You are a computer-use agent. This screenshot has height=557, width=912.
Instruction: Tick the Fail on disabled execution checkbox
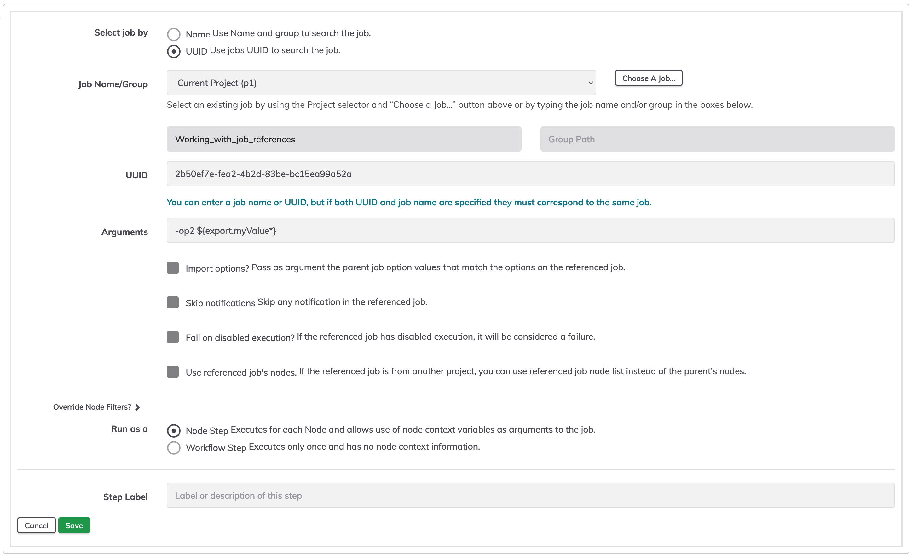coord(173,337)
